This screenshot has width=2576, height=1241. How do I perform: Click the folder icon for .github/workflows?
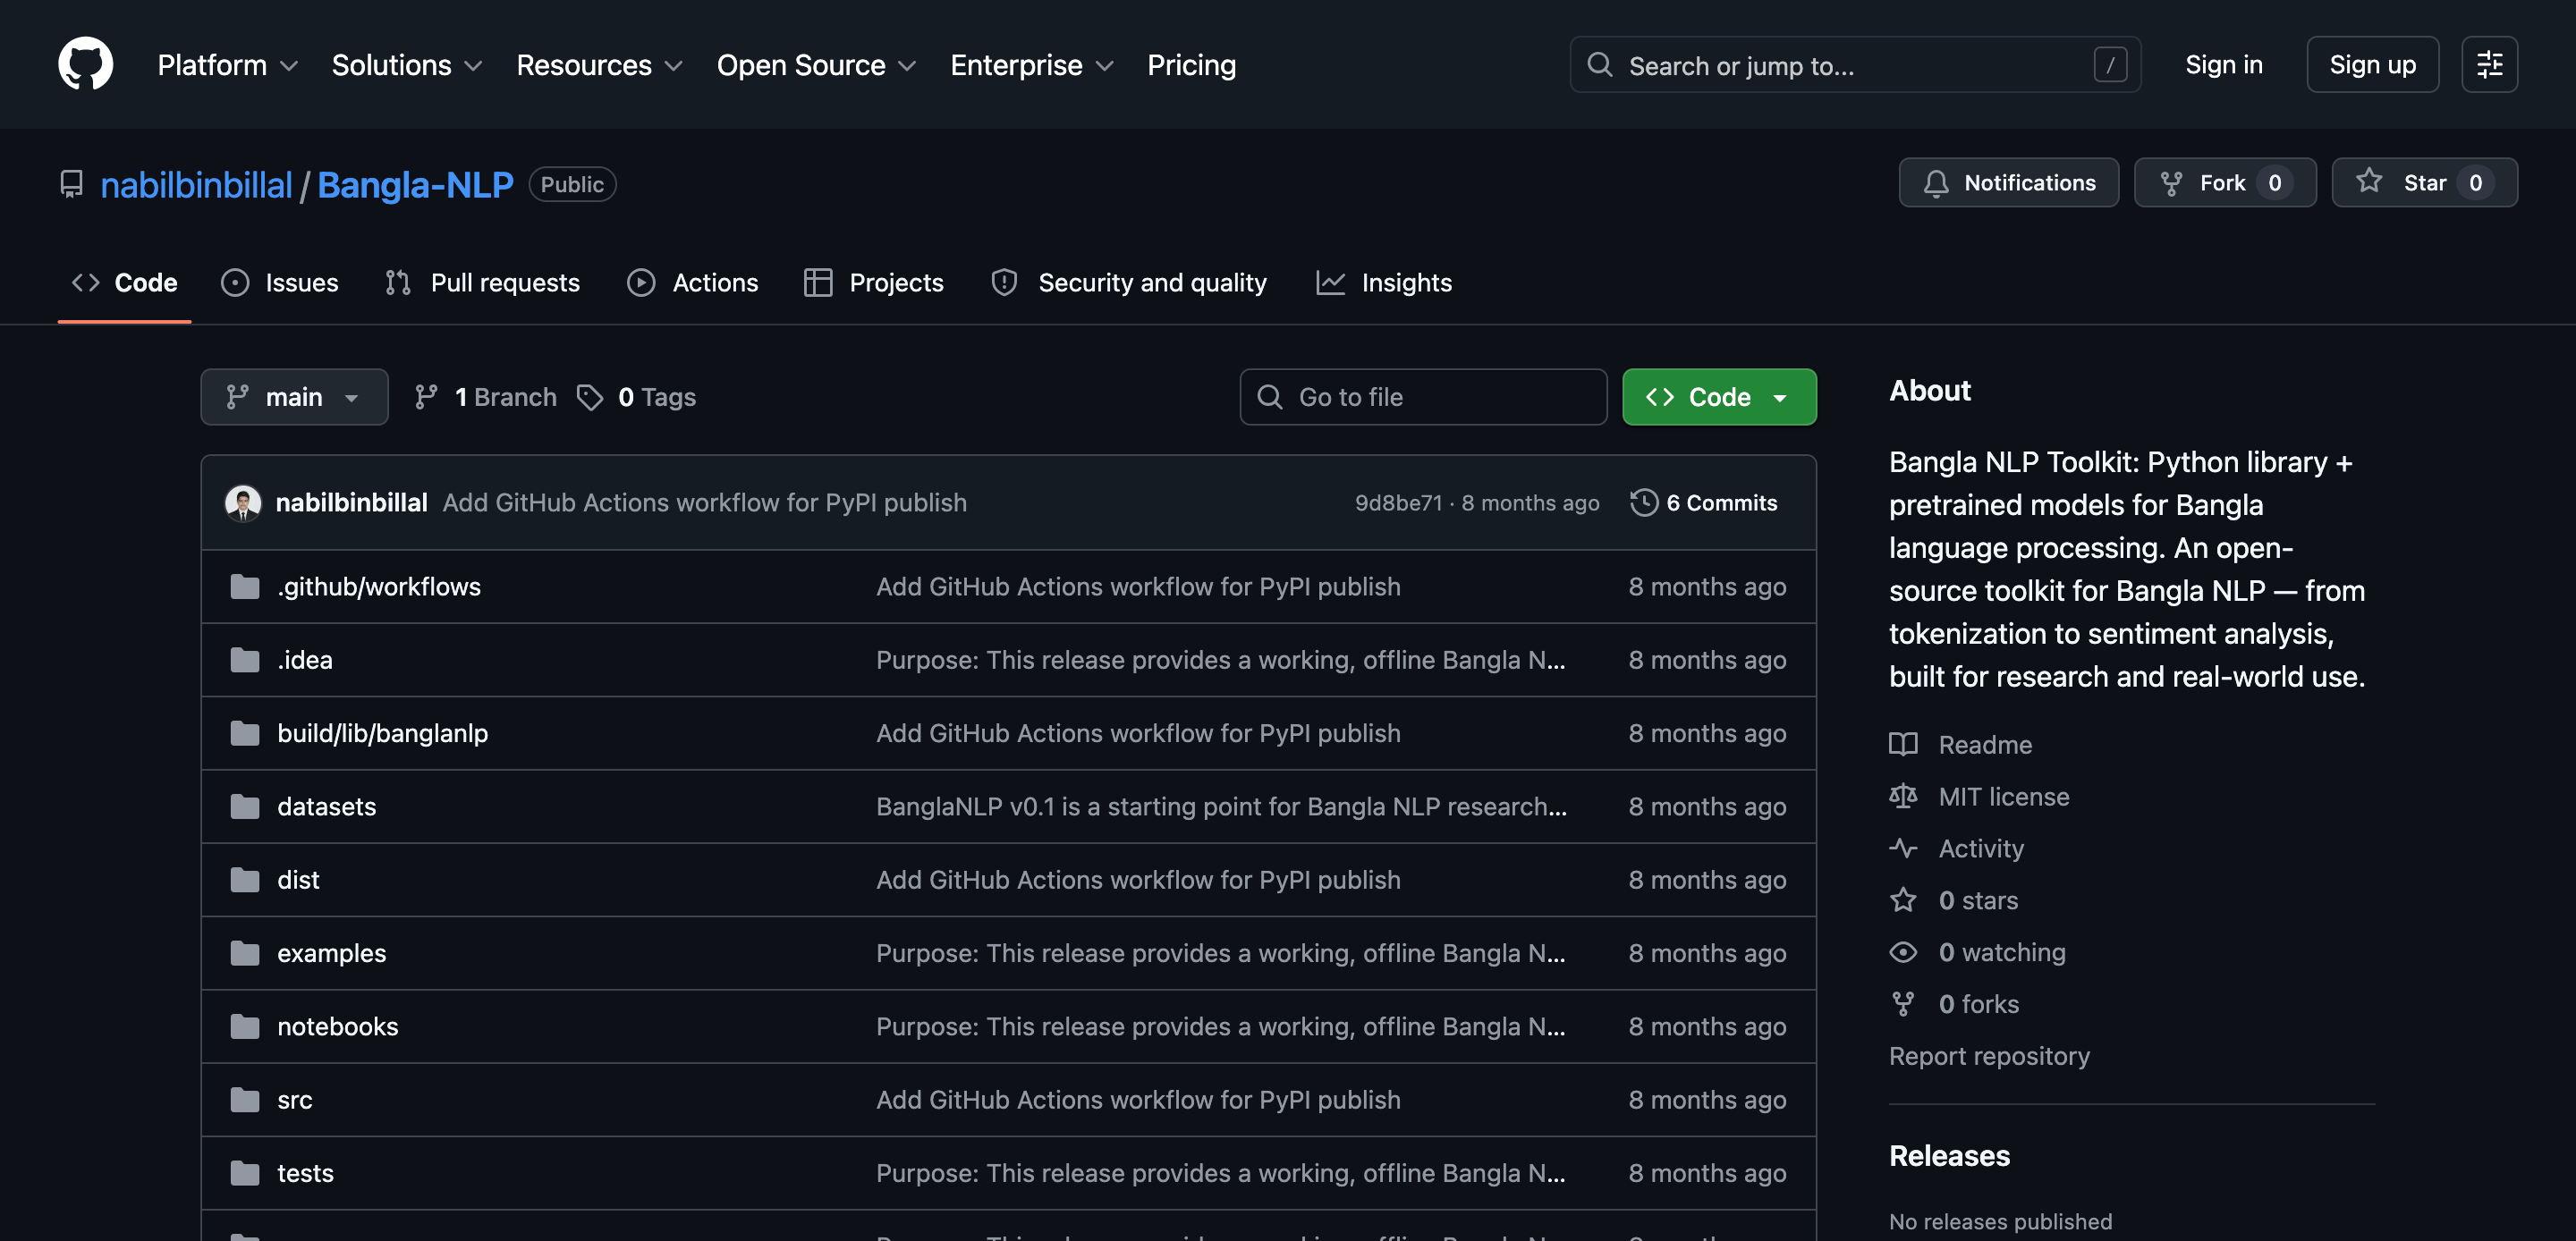[245, 587]
